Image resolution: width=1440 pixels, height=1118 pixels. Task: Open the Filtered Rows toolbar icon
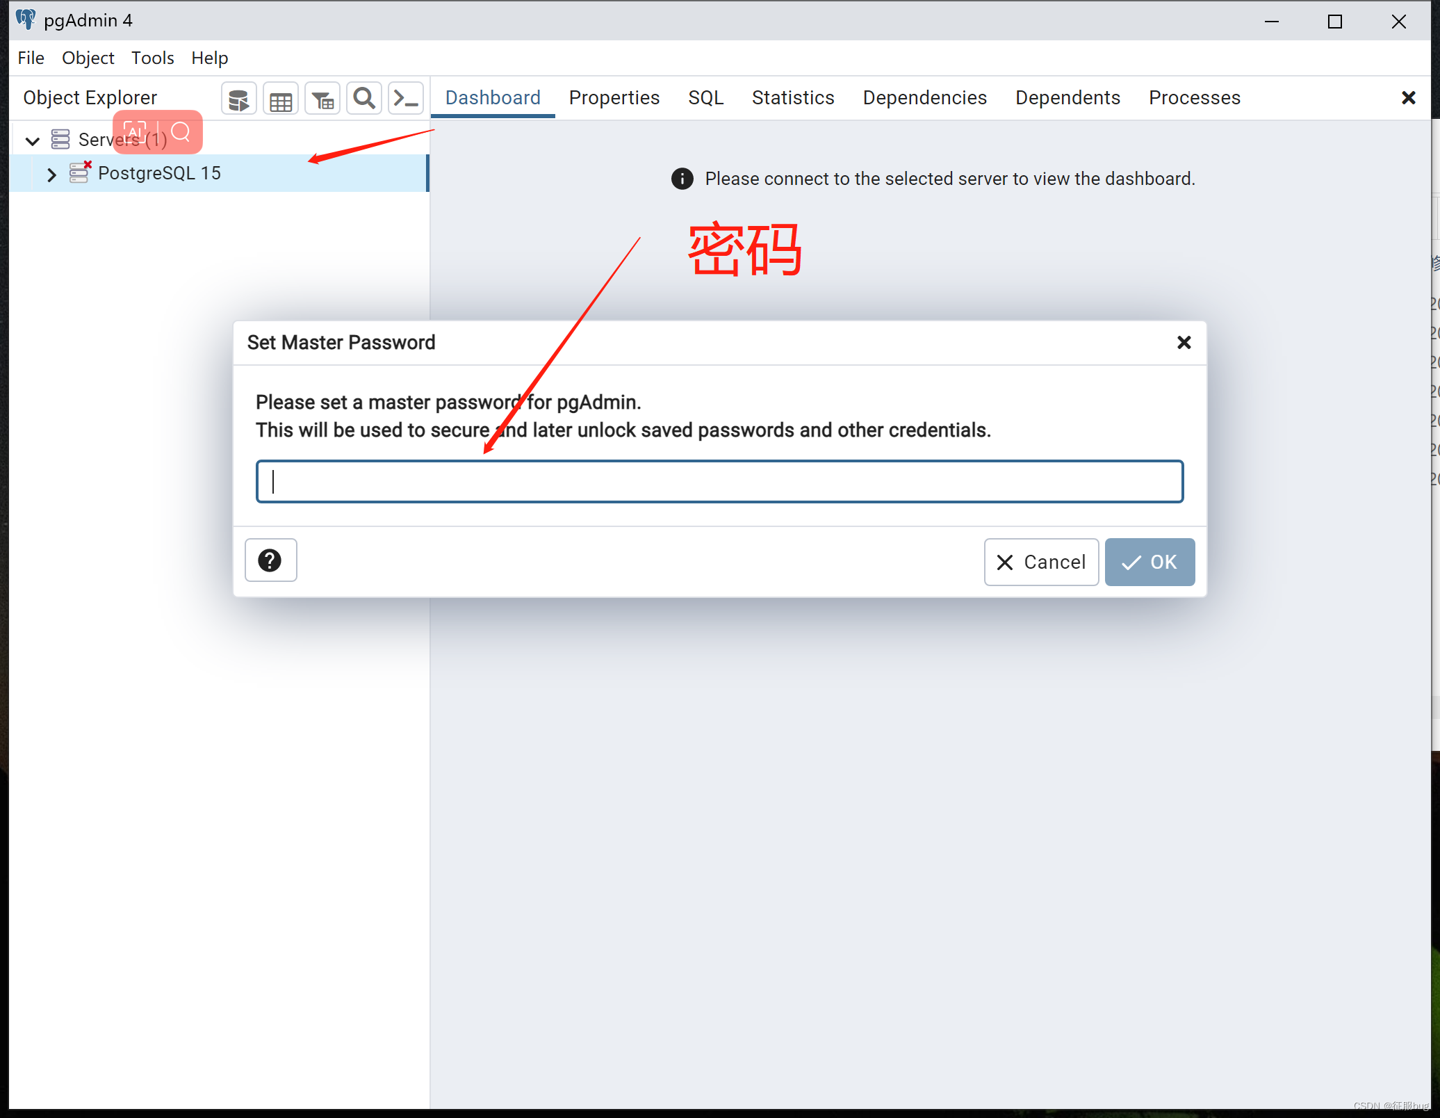(322, 99)
